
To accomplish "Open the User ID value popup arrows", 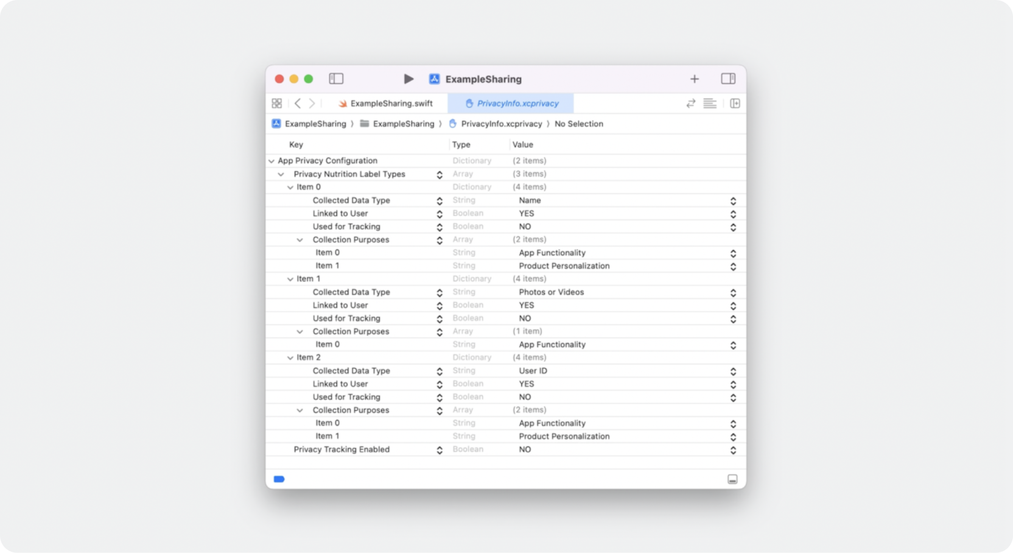I will 733,372.
